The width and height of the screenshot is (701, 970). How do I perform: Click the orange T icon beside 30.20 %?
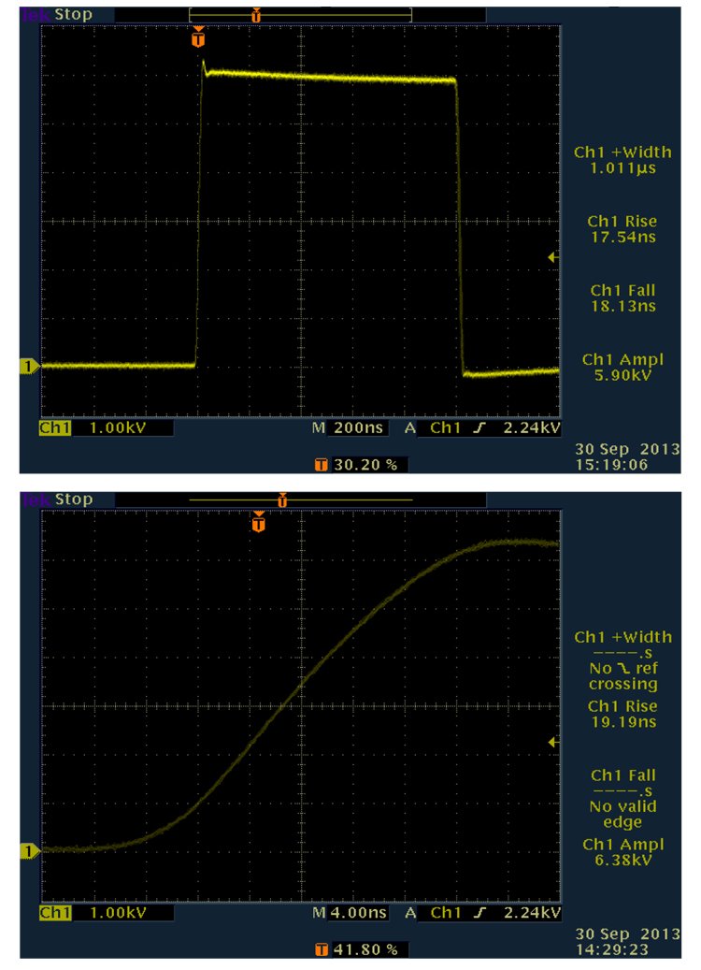click(322, 465)
